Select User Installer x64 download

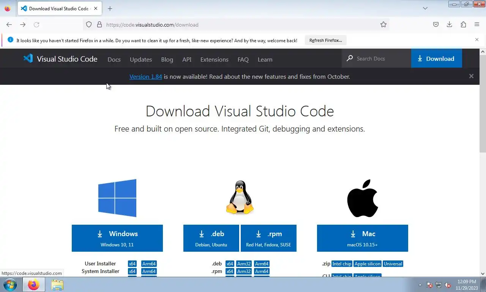pos(132,264)
